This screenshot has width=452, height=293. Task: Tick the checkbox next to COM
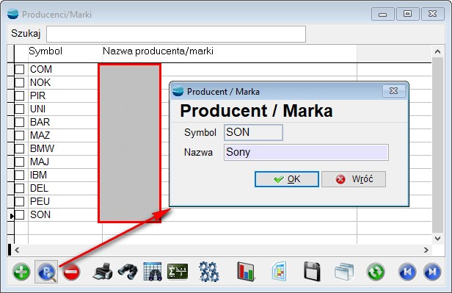pyautogui.click(x=19, y=69)
